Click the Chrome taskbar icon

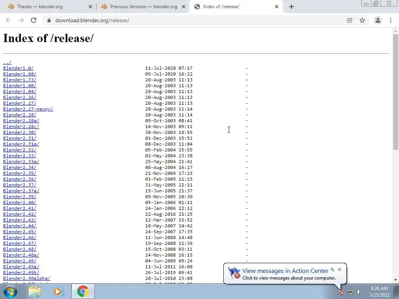pyautogui.click(x=83, y=291)
